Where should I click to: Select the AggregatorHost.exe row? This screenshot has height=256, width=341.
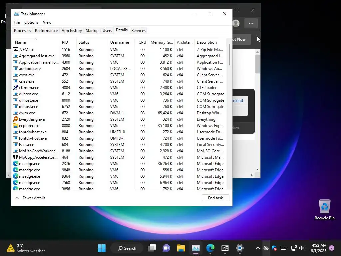pos(119,56)
